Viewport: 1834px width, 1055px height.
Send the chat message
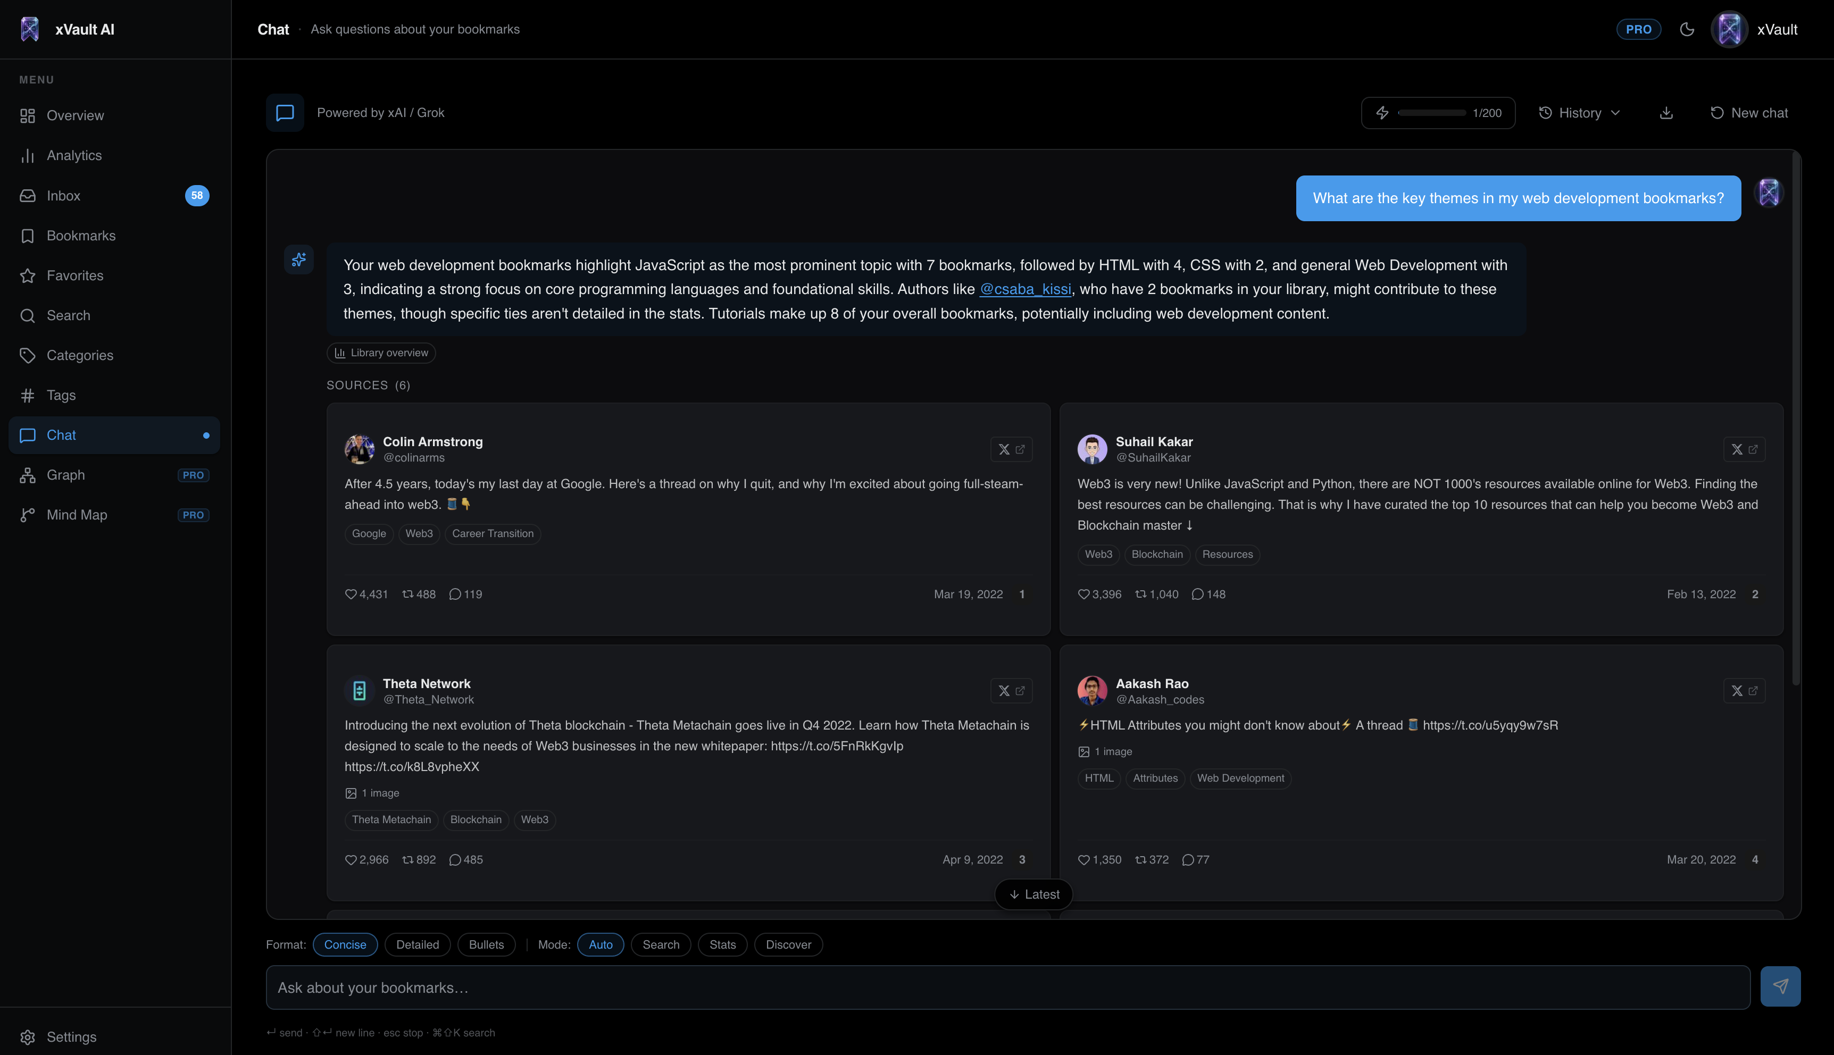click(x=1780, y=986)
